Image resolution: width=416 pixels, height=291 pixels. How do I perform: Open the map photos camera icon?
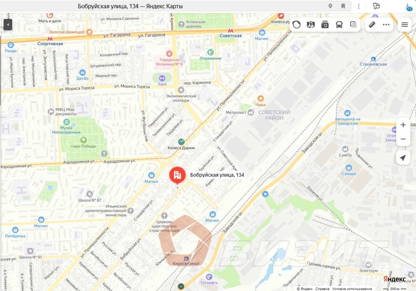[x=325, y=24]
